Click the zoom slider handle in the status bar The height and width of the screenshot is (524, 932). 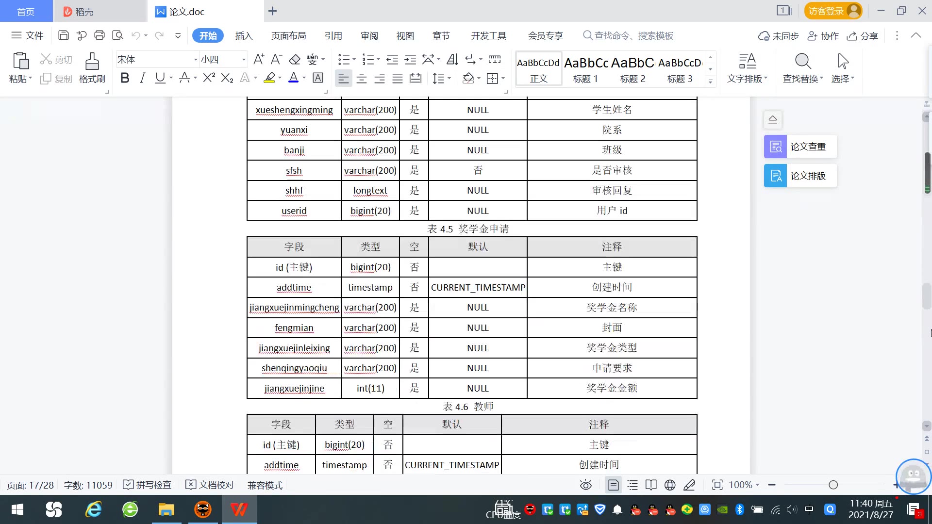point(833,485)
